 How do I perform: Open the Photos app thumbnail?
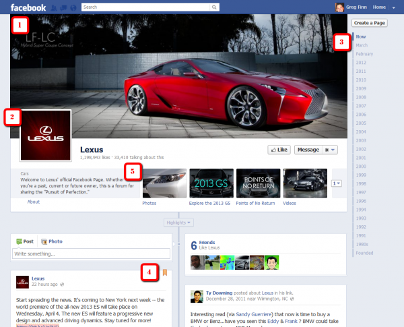[164, 183]
